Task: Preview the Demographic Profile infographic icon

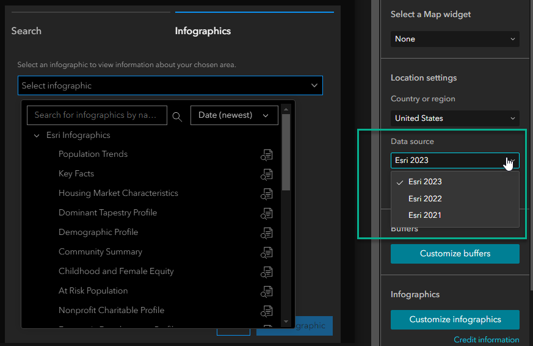Action: 266,233
